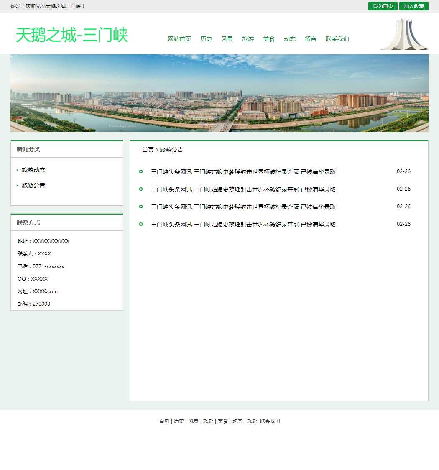439x470 pixels.
Task: Click the 天鹅之城-三门峡 site logo
Action: pos(71,35)
